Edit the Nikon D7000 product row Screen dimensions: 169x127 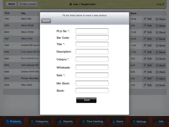pos(148,32)
